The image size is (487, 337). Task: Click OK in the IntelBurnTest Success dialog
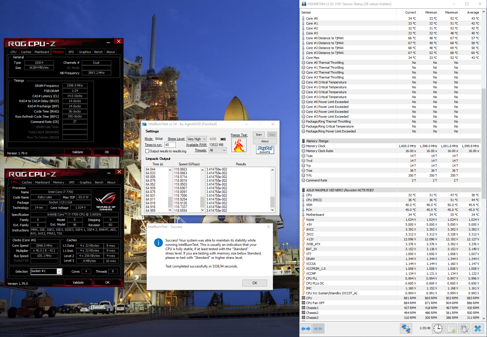point(255,283)
